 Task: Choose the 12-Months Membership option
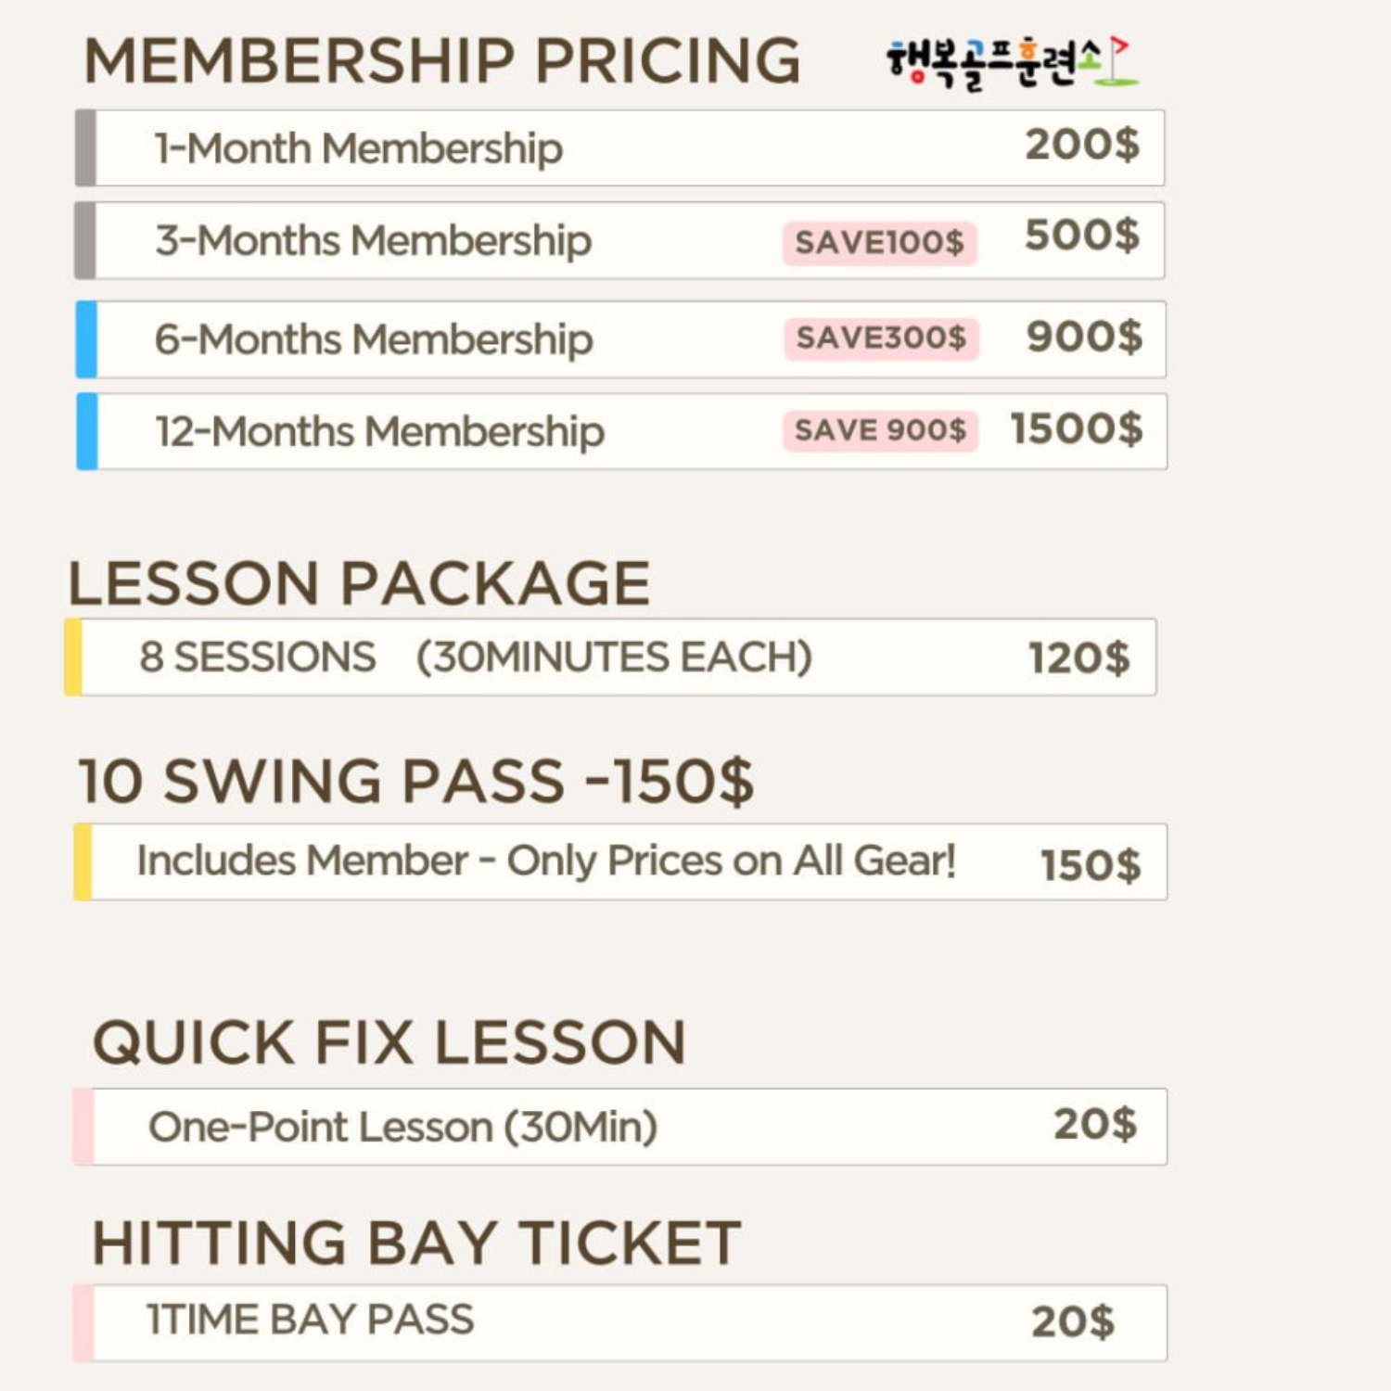(x=621, y=431)
